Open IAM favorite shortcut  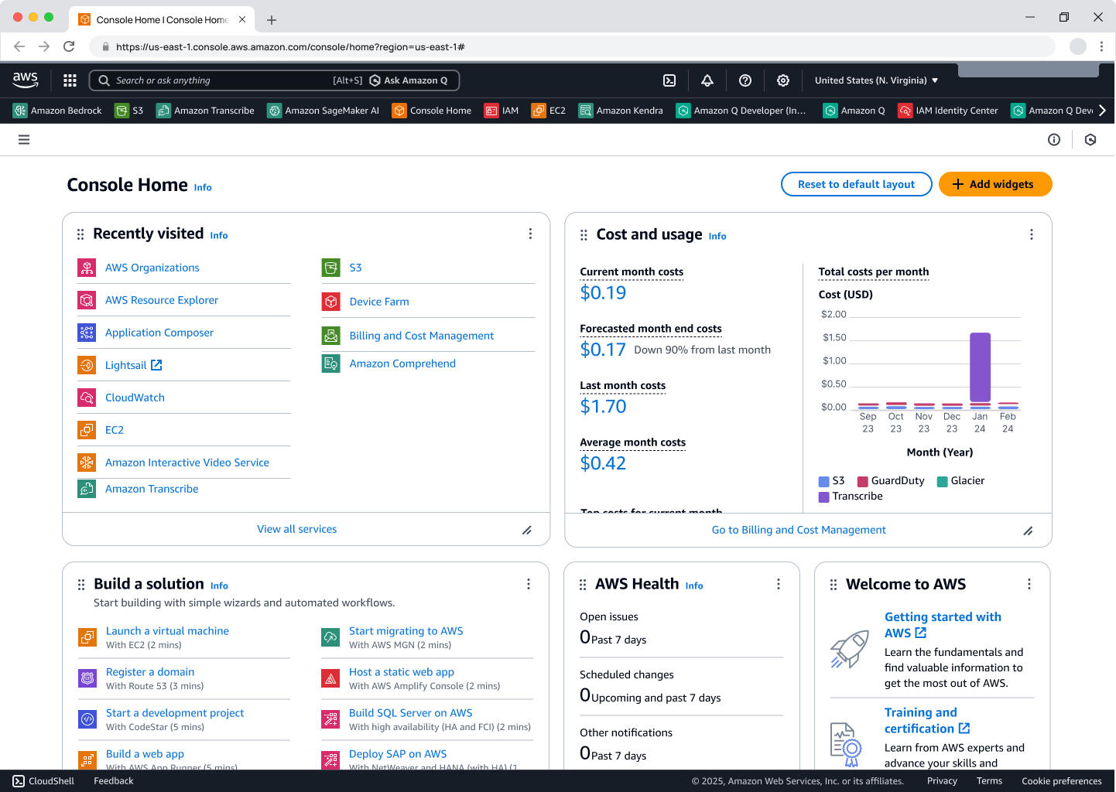click(502, 111)
